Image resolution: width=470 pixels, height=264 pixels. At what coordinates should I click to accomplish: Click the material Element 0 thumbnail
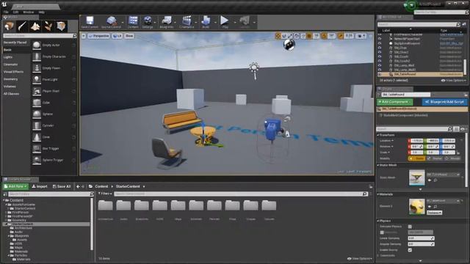pos(416,206)
